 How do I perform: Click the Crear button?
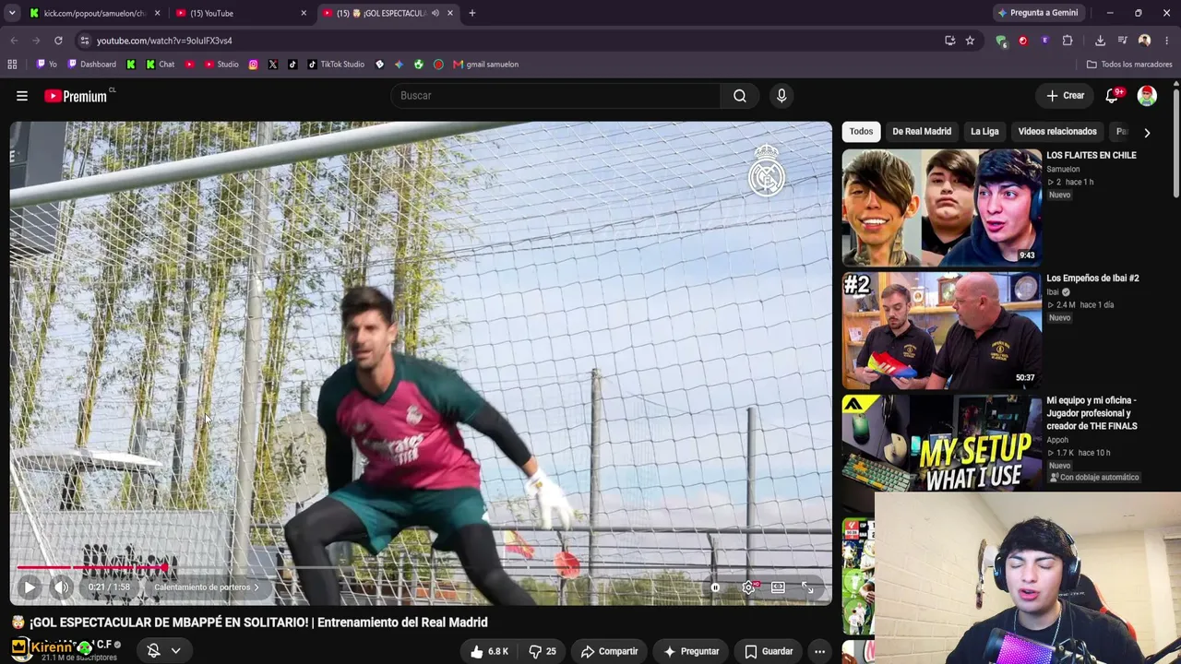tap(1065, 96)
